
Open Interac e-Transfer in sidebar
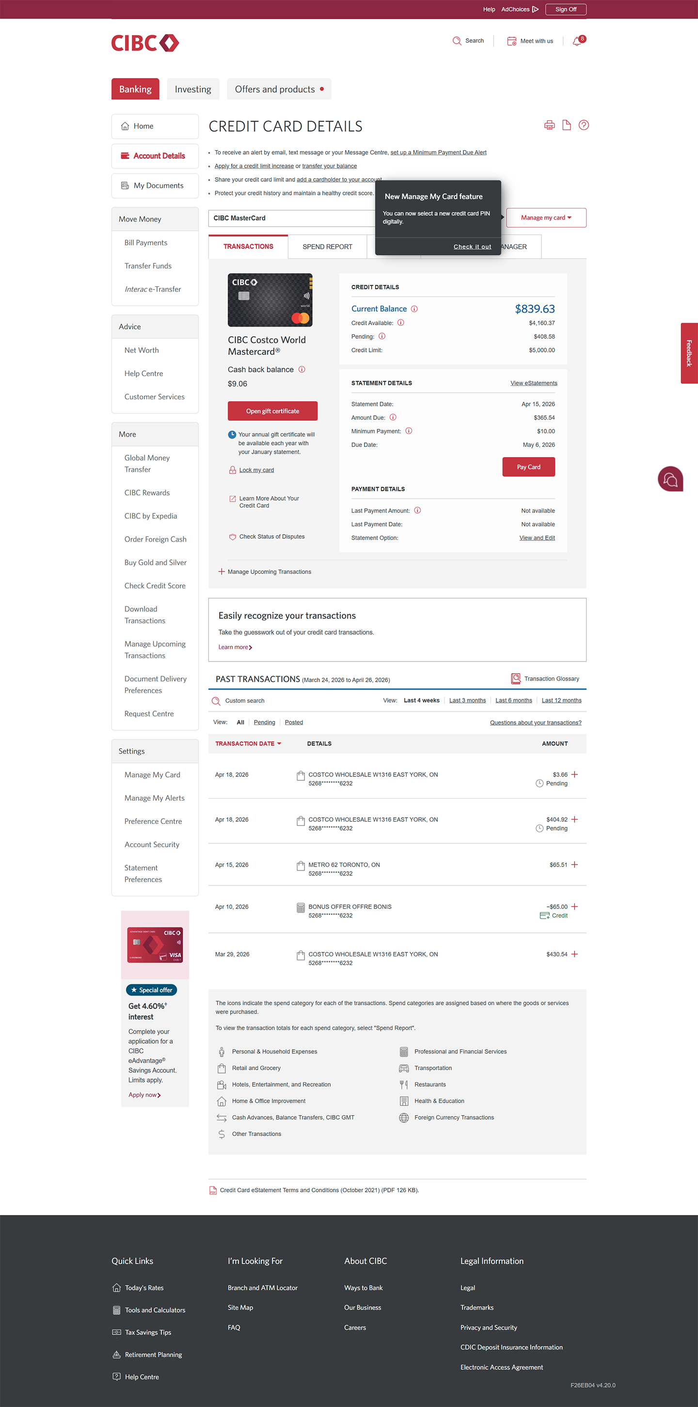point(152,289)
